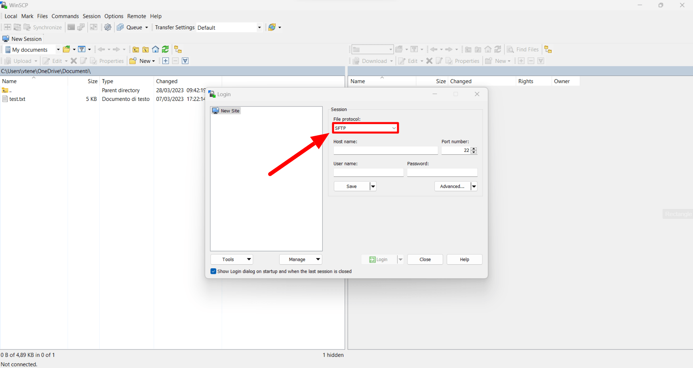Click the Save button in Login dialog
The image size is (693, 368).
[x=352, y=186]
